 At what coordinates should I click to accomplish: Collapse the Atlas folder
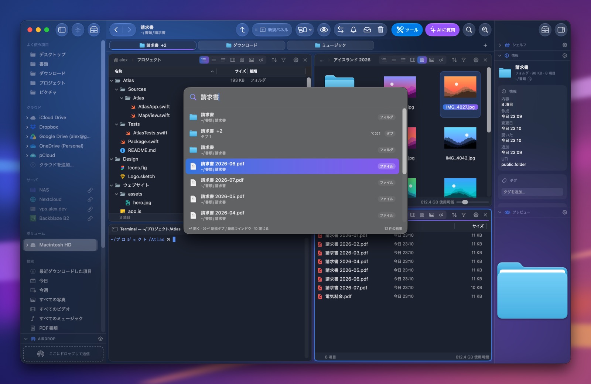(112, 80)
